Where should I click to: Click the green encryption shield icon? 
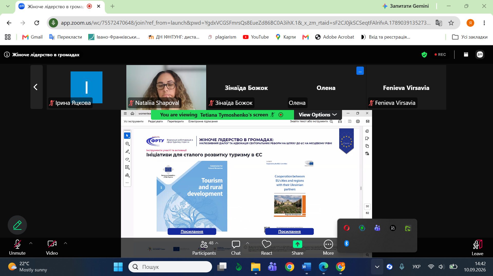[x=424, y=54]
